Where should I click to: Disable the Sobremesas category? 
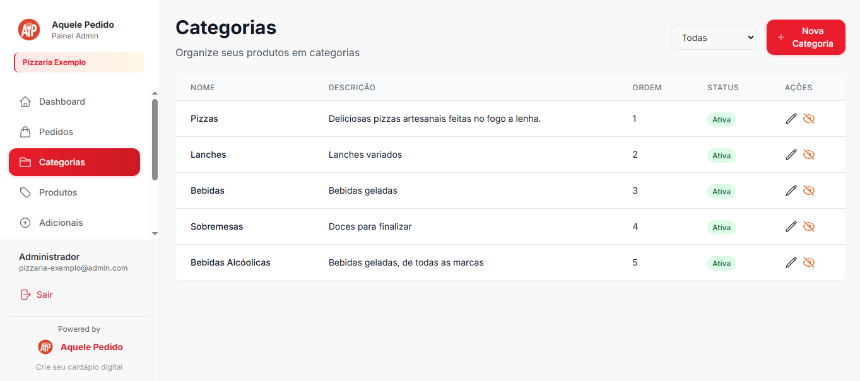(x=809, y=226)
